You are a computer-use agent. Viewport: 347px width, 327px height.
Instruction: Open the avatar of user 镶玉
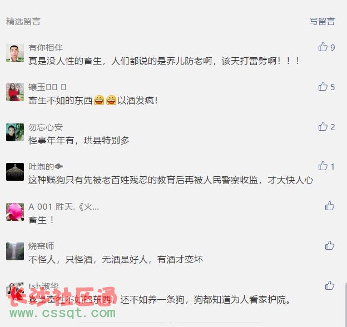pyautogui.click(x=15, y=92)
